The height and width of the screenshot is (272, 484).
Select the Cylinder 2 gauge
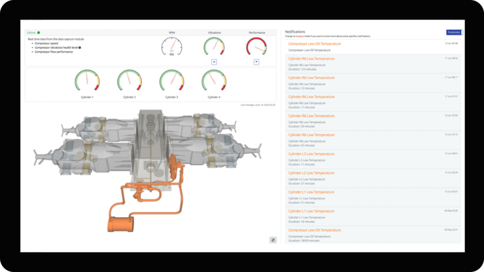(129, 81)
